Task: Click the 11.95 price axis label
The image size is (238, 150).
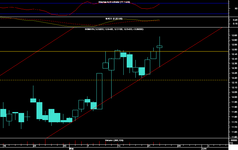Action: coord(234,102)
